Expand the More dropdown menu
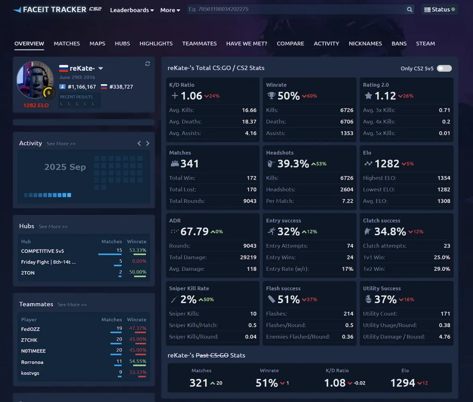This screenshot has height=402, width=473. point(170,10)
